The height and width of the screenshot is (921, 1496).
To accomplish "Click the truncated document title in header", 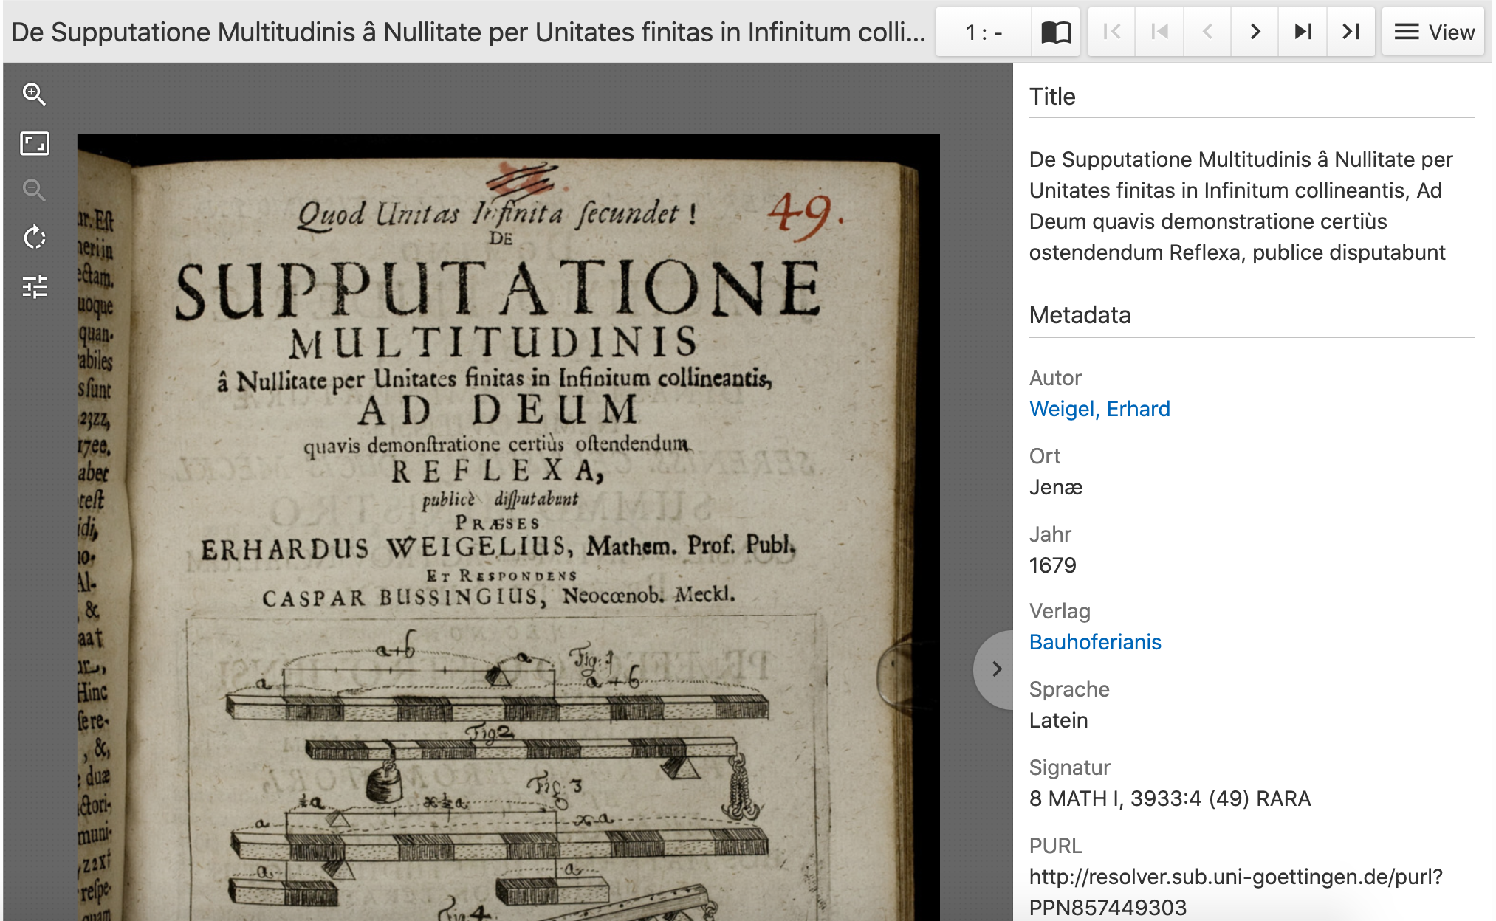I will pos(468,32).
